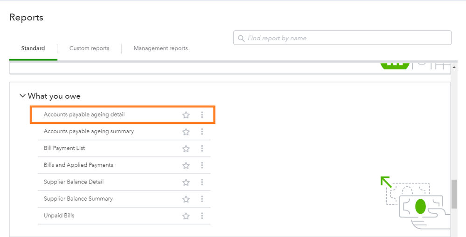Open the Supplier Balance Summary report
The image size is (466, 237).
pos(78,199)
